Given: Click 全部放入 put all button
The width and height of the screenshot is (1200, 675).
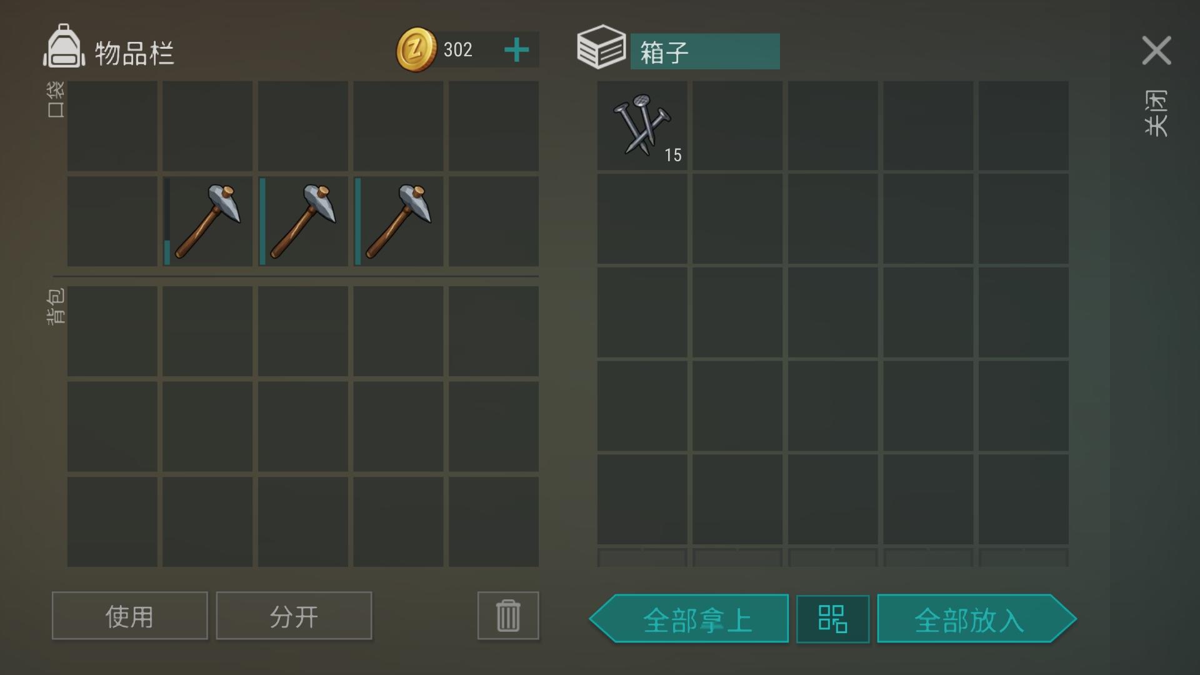Looking at the screenshot, I should pyautogui.click(x=976, y=619).
